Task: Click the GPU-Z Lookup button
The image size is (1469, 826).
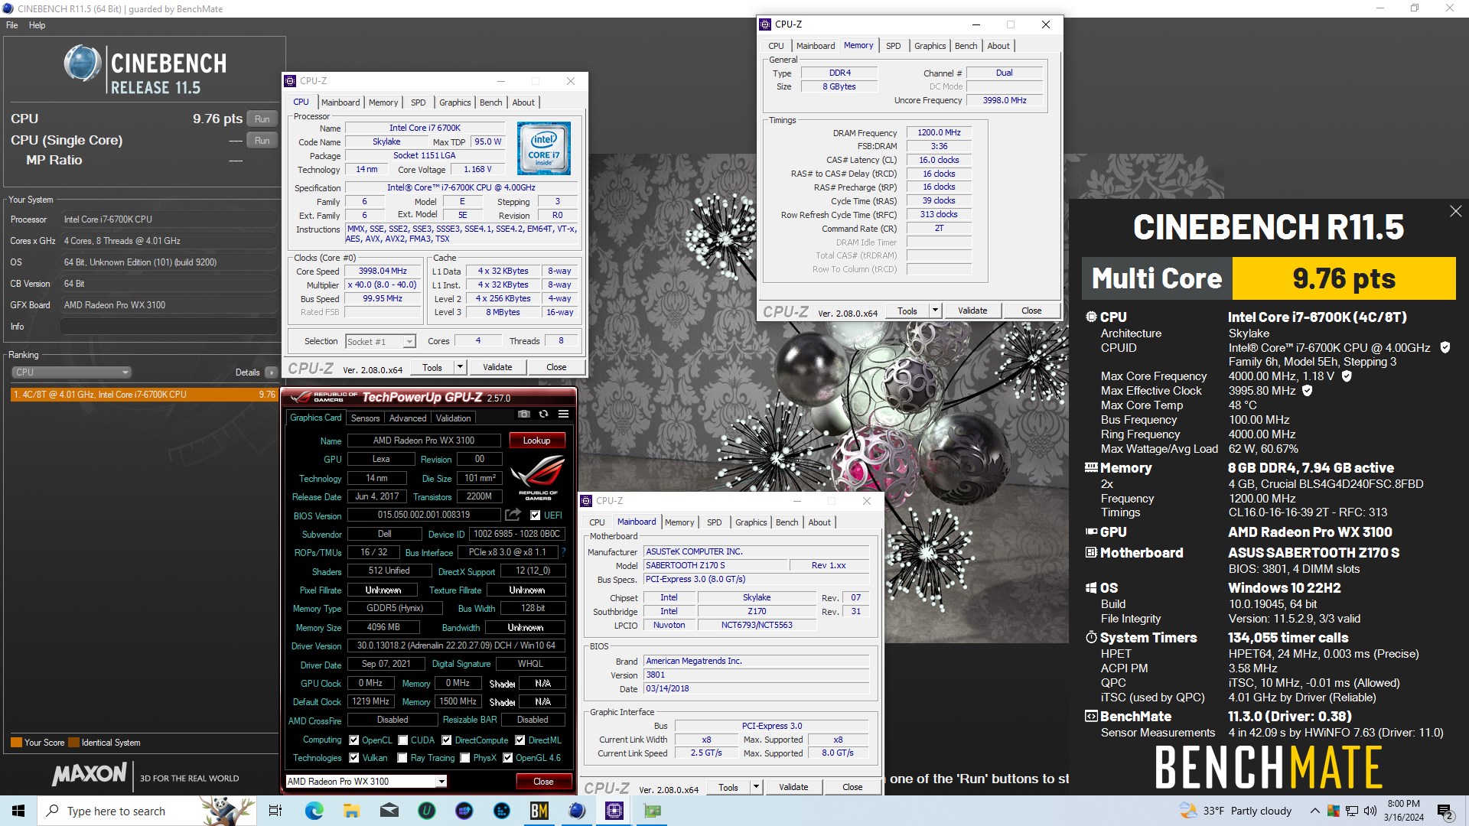Action: click(536, 441)
